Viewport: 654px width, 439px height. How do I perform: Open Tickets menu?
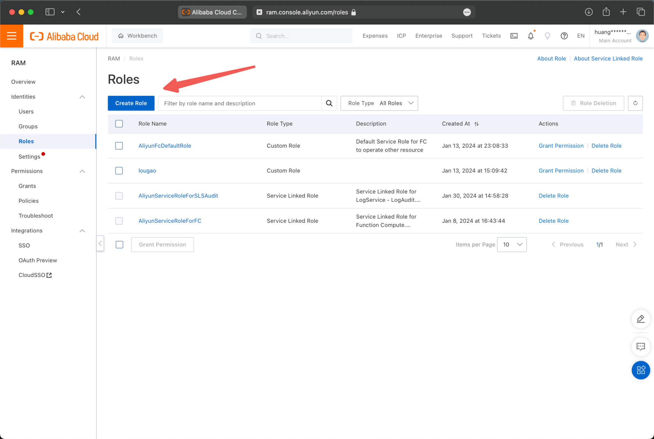[491, 36]
